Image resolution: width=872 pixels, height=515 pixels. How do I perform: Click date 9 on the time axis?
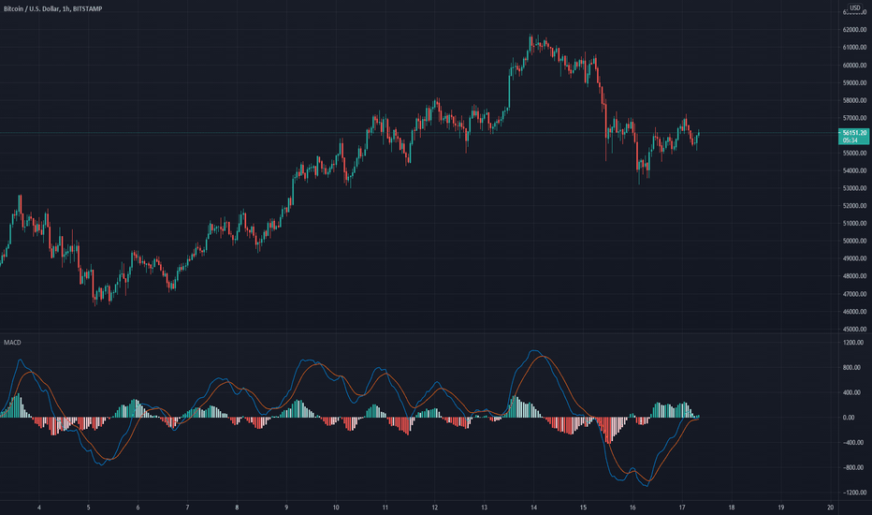(286, 508)
